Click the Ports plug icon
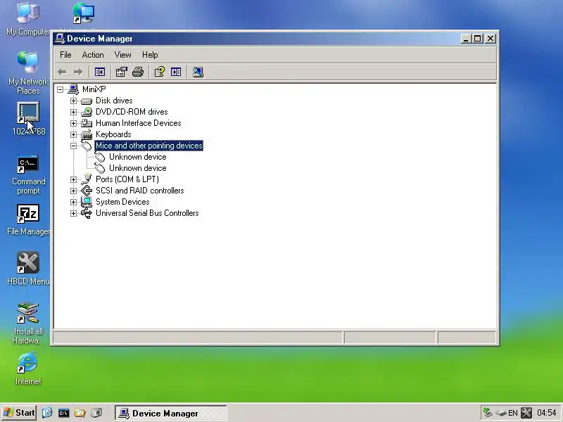Viewport: 563px width, 422px height. click(87, 179)
